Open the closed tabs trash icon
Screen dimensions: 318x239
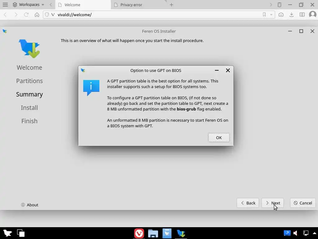pyautogui.click(x=279, y=5)
